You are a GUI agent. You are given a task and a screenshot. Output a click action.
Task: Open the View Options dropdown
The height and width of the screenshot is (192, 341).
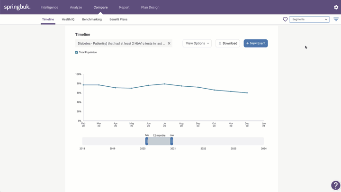197,43
